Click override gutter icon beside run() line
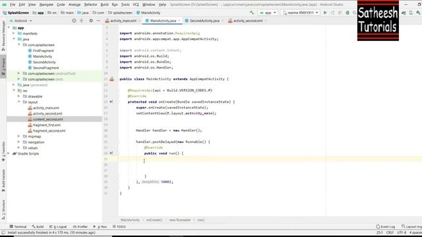This screenshot has width=422, height=237. point(111,153)
